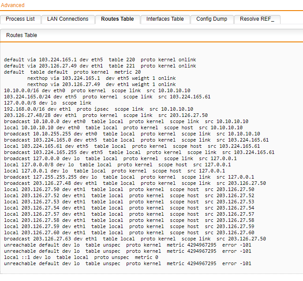The image size is (303, 281).
Task: Click the local 127.0.0.0/8 dev lo line
Action: [117, 165]
